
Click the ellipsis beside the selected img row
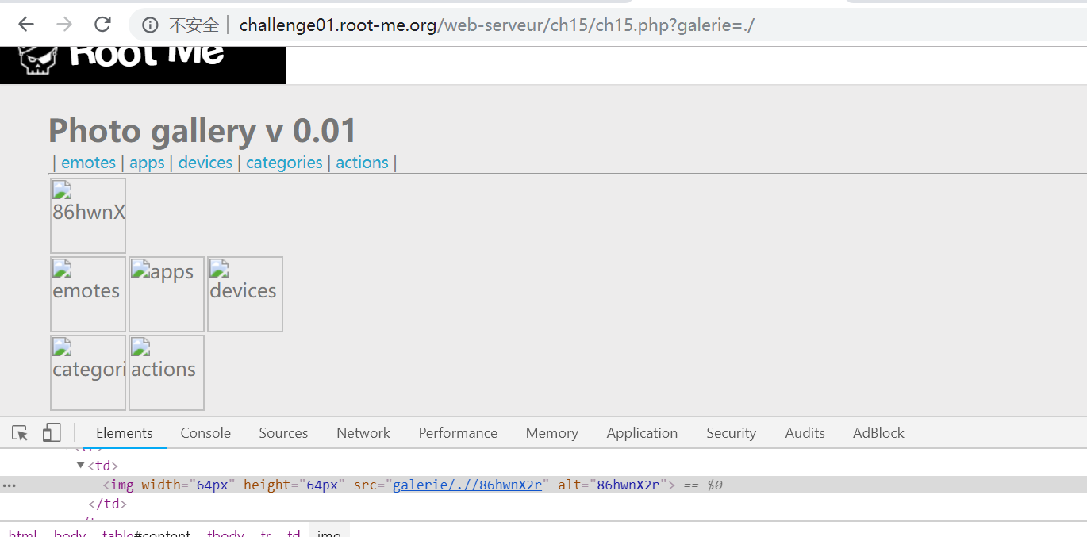click(x=10, y=485)
